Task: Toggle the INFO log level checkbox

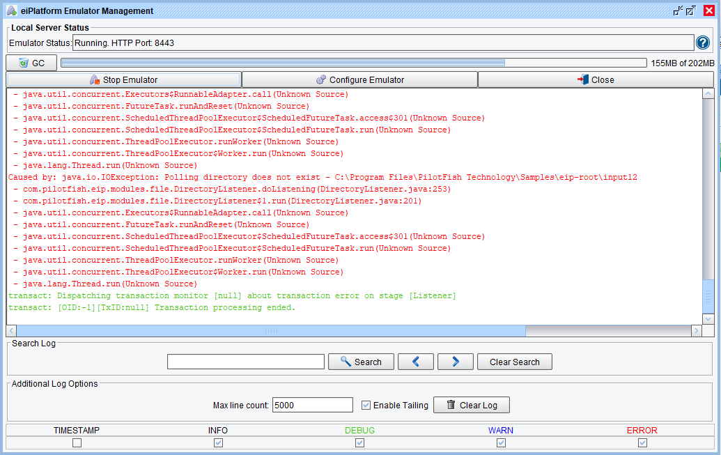Action: 218,442
